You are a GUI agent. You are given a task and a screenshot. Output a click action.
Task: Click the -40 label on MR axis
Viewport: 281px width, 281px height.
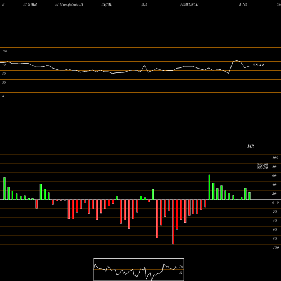pyautogui.click(x=274, y=221)
